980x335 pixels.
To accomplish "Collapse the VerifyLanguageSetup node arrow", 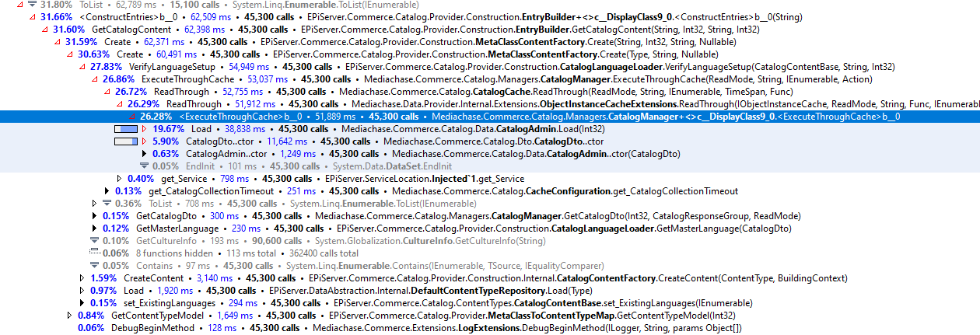I will tap(82, 66).
